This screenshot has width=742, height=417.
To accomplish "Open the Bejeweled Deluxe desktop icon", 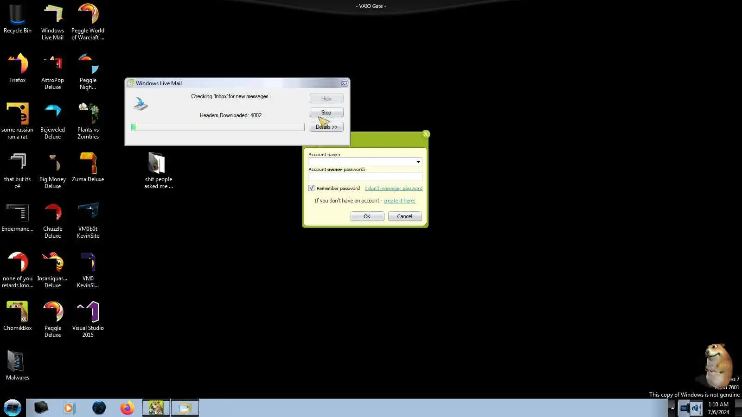I will coord(52,121).
